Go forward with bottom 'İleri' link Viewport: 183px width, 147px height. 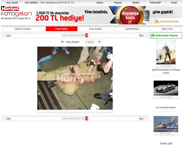[x=141, y=119]
